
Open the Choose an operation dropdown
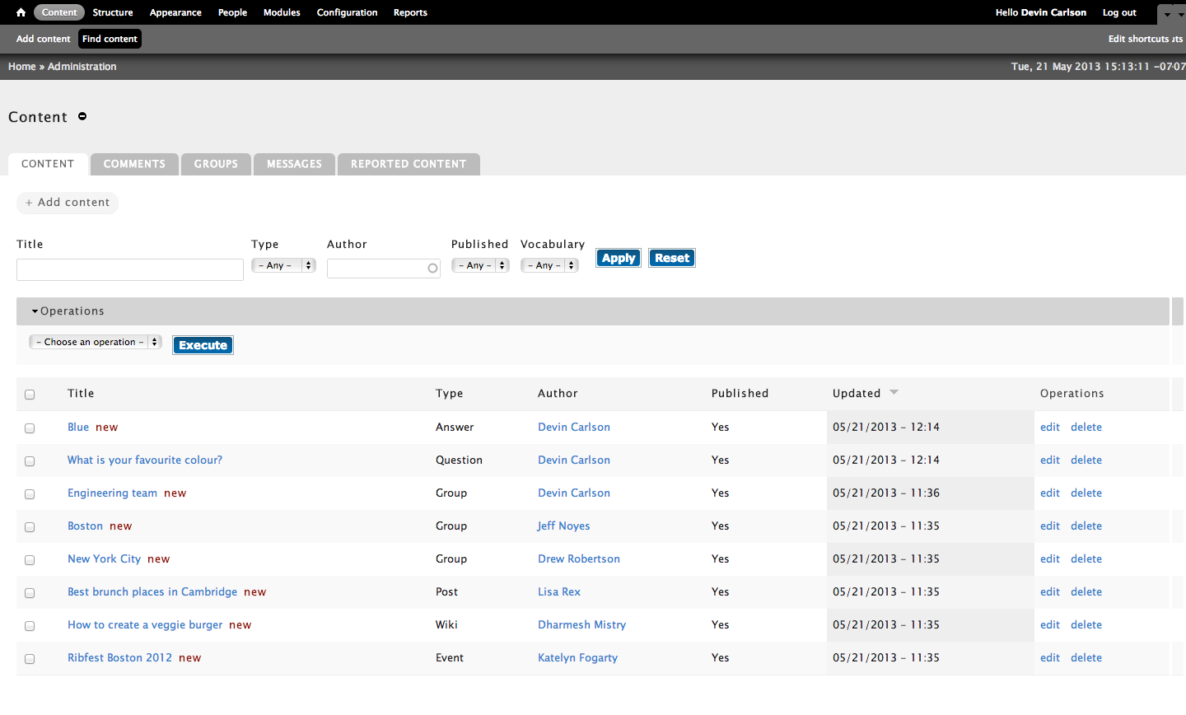(x=95, y=341)
